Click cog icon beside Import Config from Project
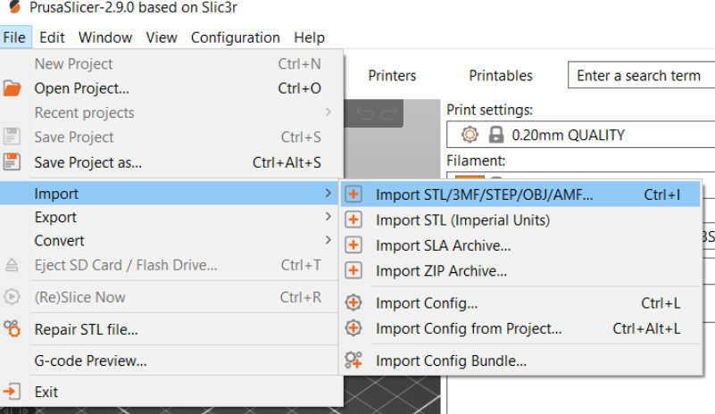This screenshot has height=414, width=715. click(x=353, y=328)
